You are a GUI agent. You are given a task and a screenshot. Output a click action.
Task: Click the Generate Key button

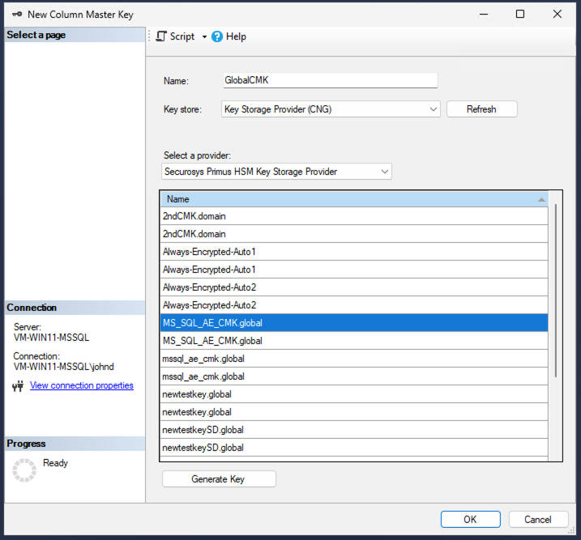(x=218, y=479)
